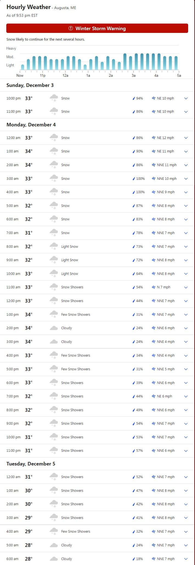Expand the 1:00 pm Few Snow Showers row
195x565 pixels.
186,314
